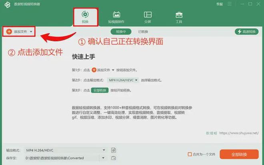Select the 已转换 converted tab
This screenshot has height=165, width=264.
click(x=143, y=32)
